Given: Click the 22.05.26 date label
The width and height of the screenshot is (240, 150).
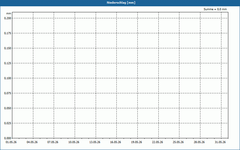Looking at the screenshot, I should click(157, 142).
